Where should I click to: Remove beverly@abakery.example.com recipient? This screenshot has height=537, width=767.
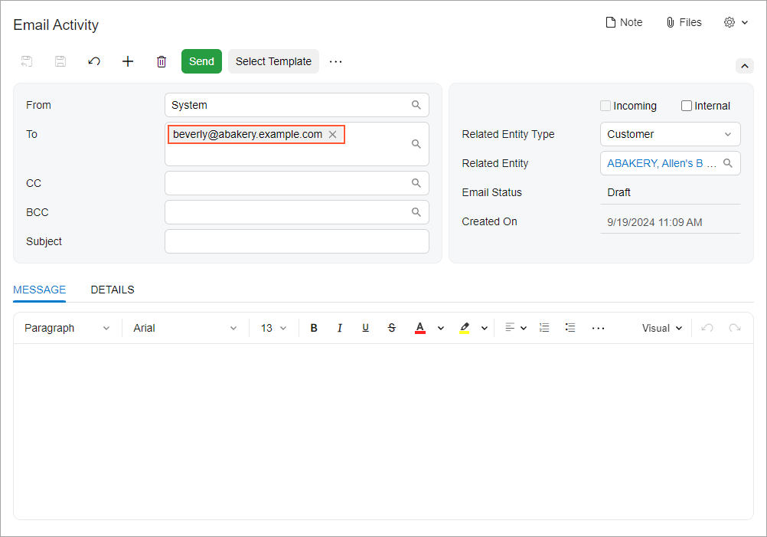[333, 135]
